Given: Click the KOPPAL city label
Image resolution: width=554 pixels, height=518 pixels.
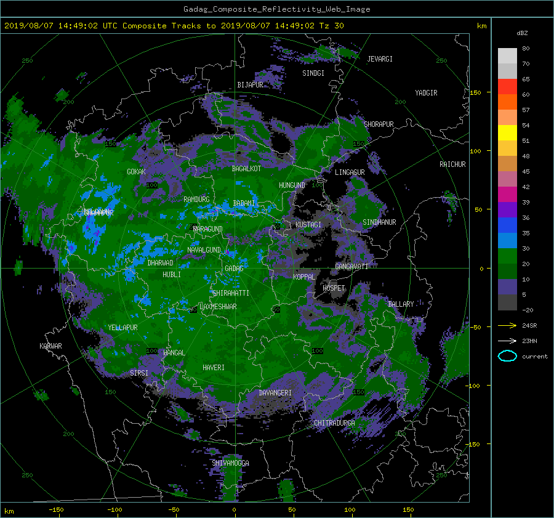Looking at the screenshot, I should pos(304,277).
